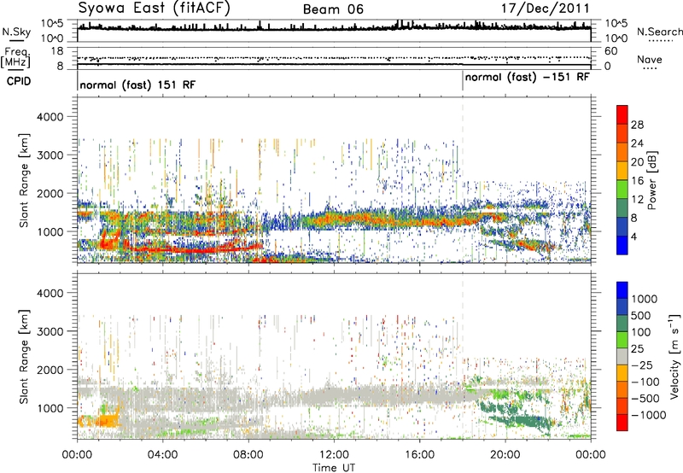Click the "normal (fast) 151 RF" CPID text
Screen dimensions: 683x473
tap(137, 85)
